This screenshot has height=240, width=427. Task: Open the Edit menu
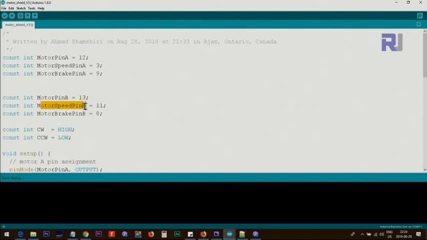(11, 9)
